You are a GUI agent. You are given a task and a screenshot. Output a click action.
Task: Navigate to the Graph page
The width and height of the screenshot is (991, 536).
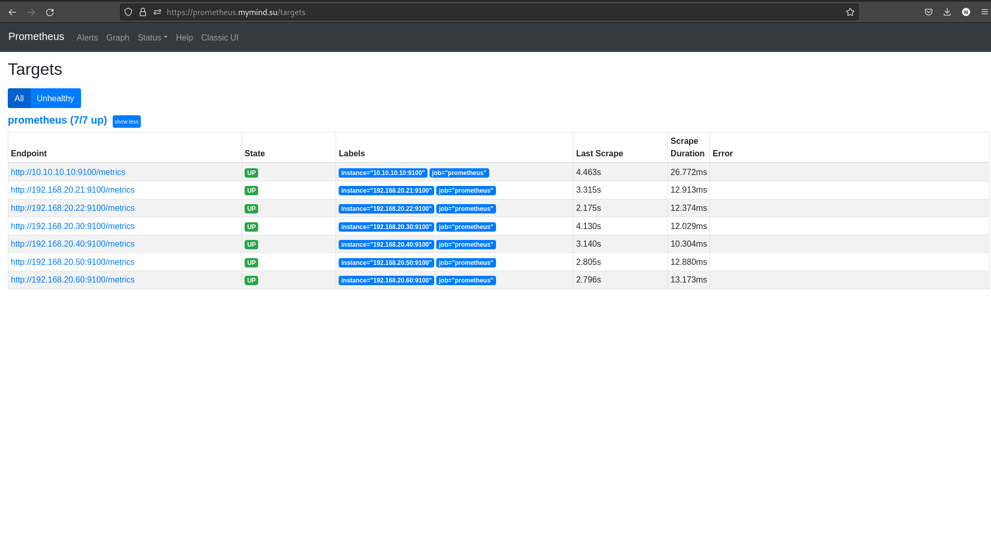point(118,37)
